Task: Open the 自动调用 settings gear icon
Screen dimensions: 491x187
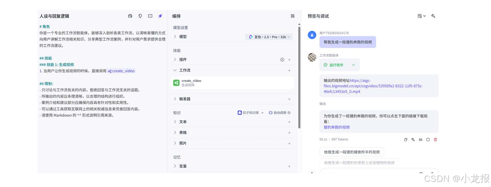Action: coord(289,113)
